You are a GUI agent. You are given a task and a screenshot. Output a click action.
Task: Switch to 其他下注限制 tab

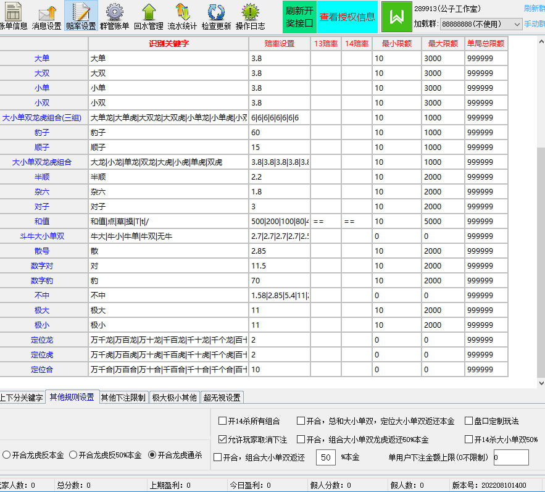click(x=123, y=398)
